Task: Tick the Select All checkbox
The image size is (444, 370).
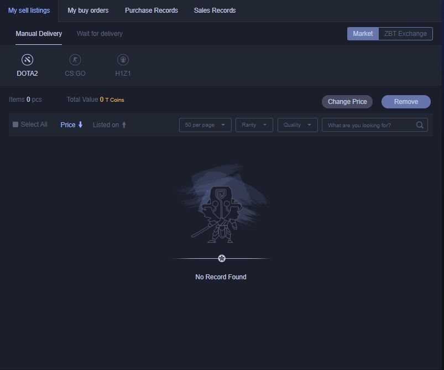Action: click(x=15, y=124)
